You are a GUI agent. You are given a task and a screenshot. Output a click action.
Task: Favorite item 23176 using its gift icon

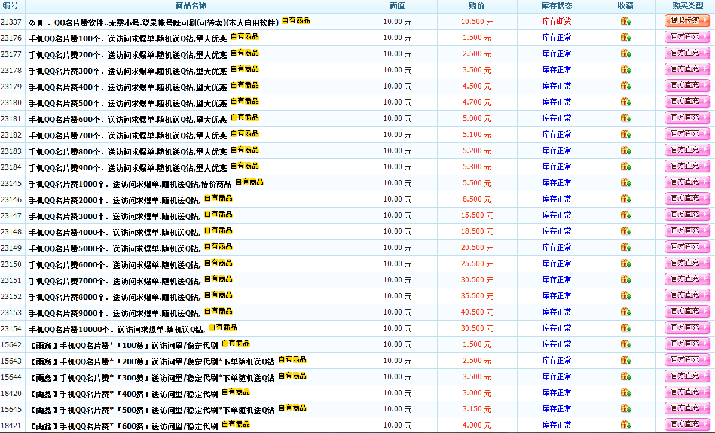point(625,37)
